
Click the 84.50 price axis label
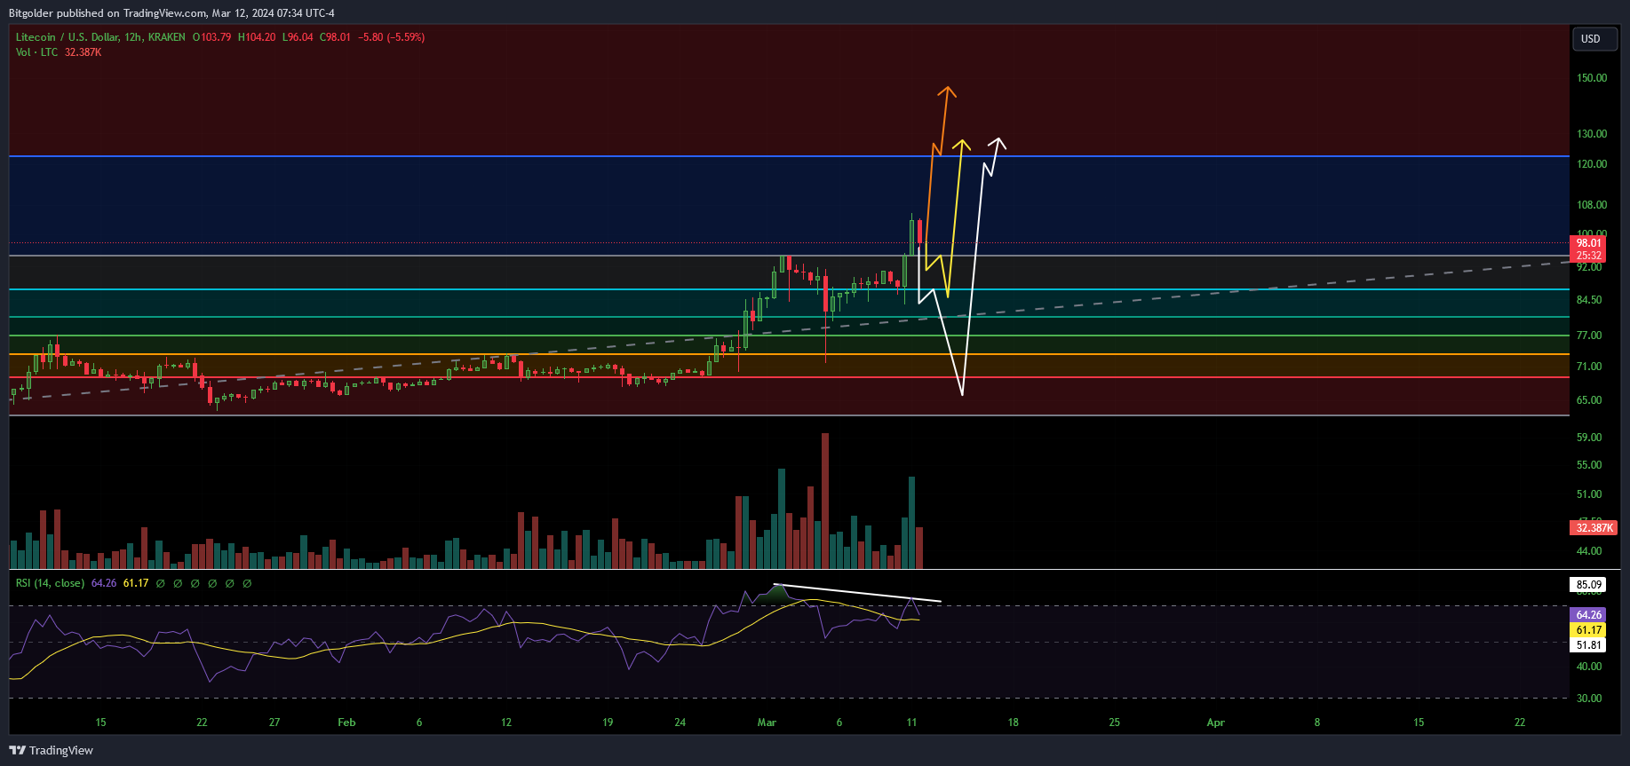pyautogui.click(x=1589, y=300)
